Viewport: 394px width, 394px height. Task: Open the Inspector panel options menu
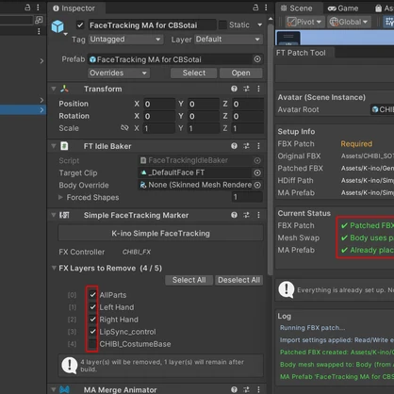pyautogui.click(x=266, y=8)
